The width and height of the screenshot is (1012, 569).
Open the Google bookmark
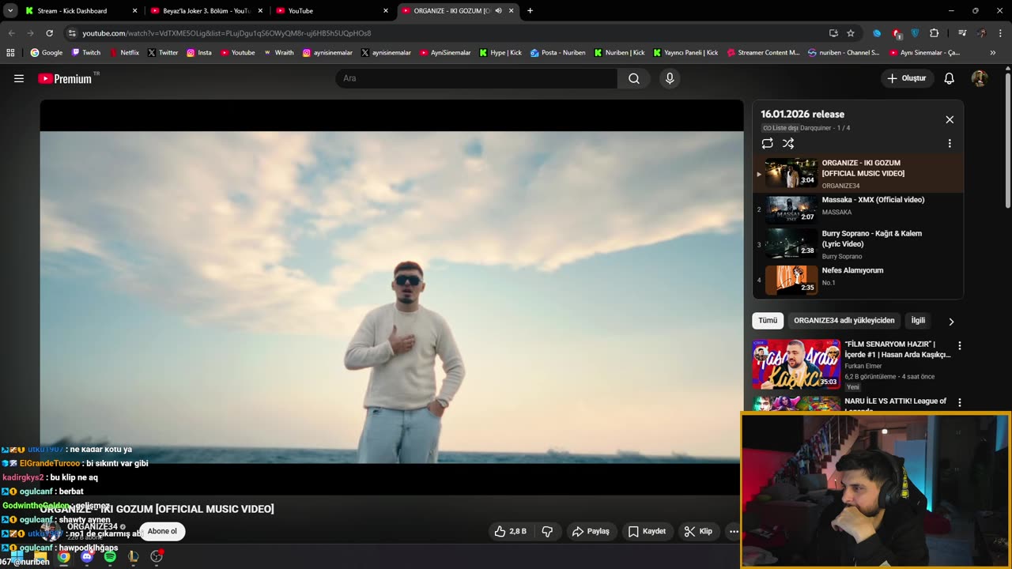[47, 53]
